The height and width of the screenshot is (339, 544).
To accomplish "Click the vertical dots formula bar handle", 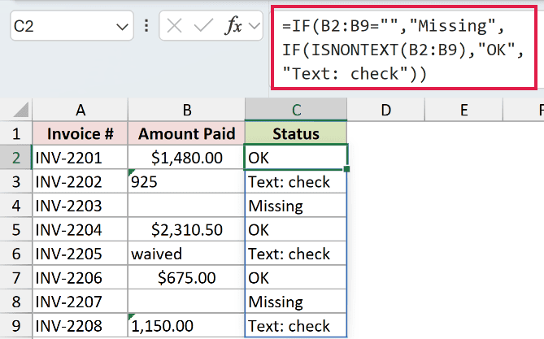I will click(x=146, y=26).
